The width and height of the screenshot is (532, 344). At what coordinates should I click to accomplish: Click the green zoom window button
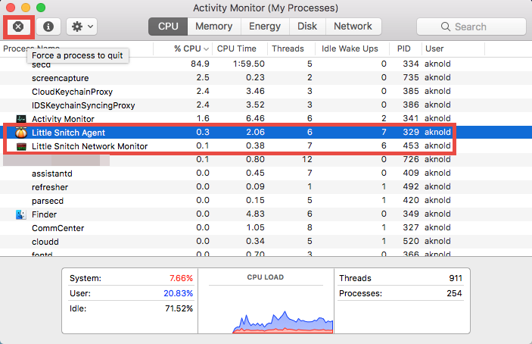(41, 8)
